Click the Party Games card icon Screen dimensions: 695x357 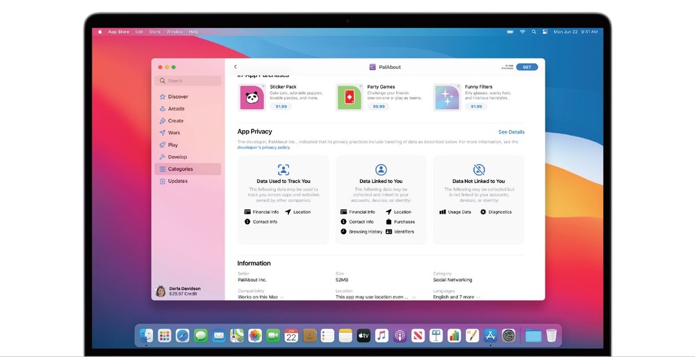pos(350,97)
